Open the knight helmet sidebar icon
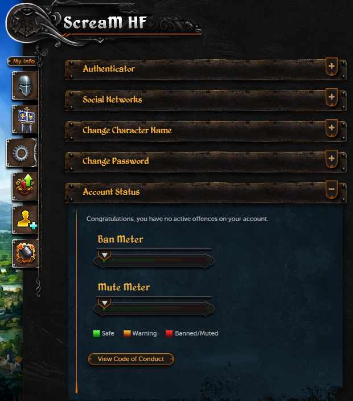 (x=25, y=85)
